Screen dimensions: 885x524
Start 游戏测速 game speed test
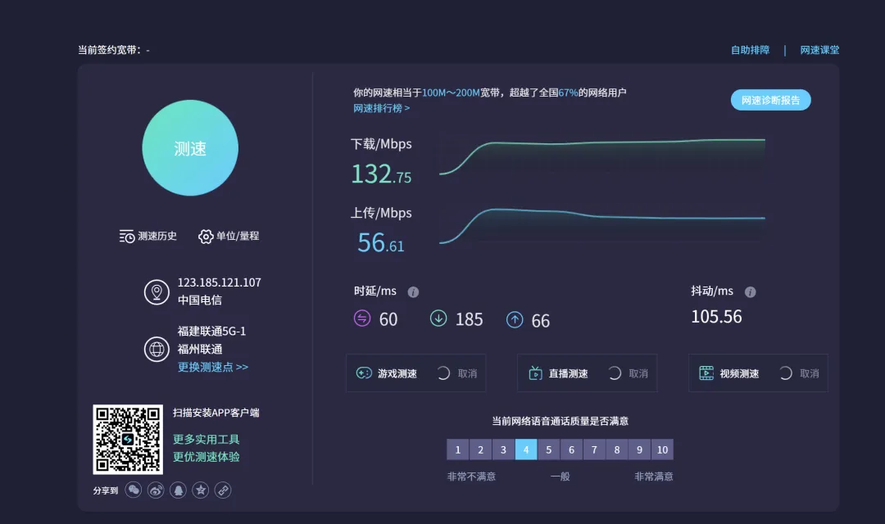click(x=387, y=373)
